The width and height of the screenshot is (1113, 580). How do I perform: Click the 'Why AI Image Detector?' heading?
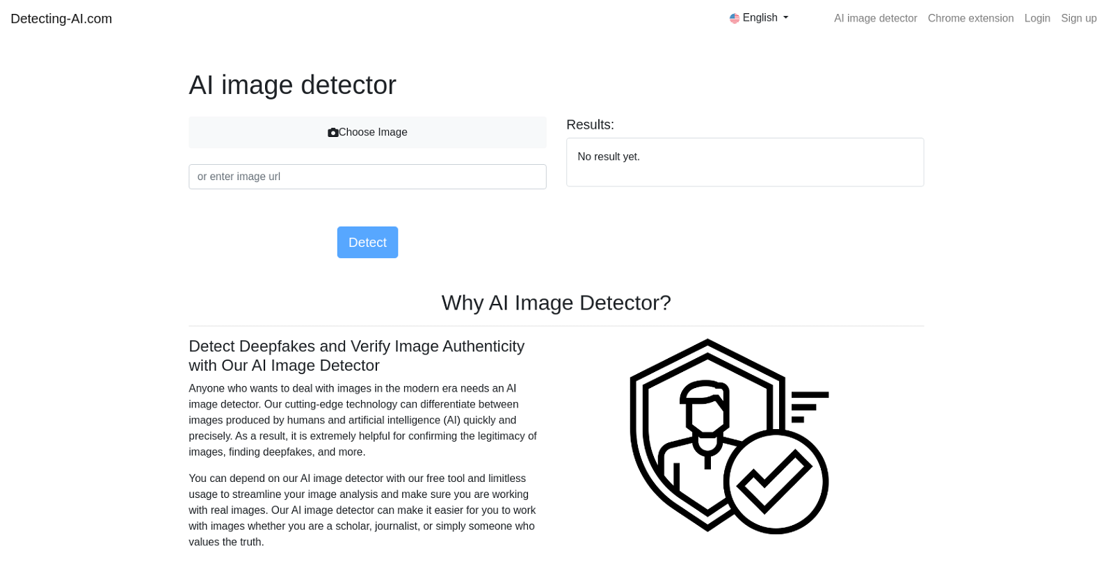click(x=556, y=303)
